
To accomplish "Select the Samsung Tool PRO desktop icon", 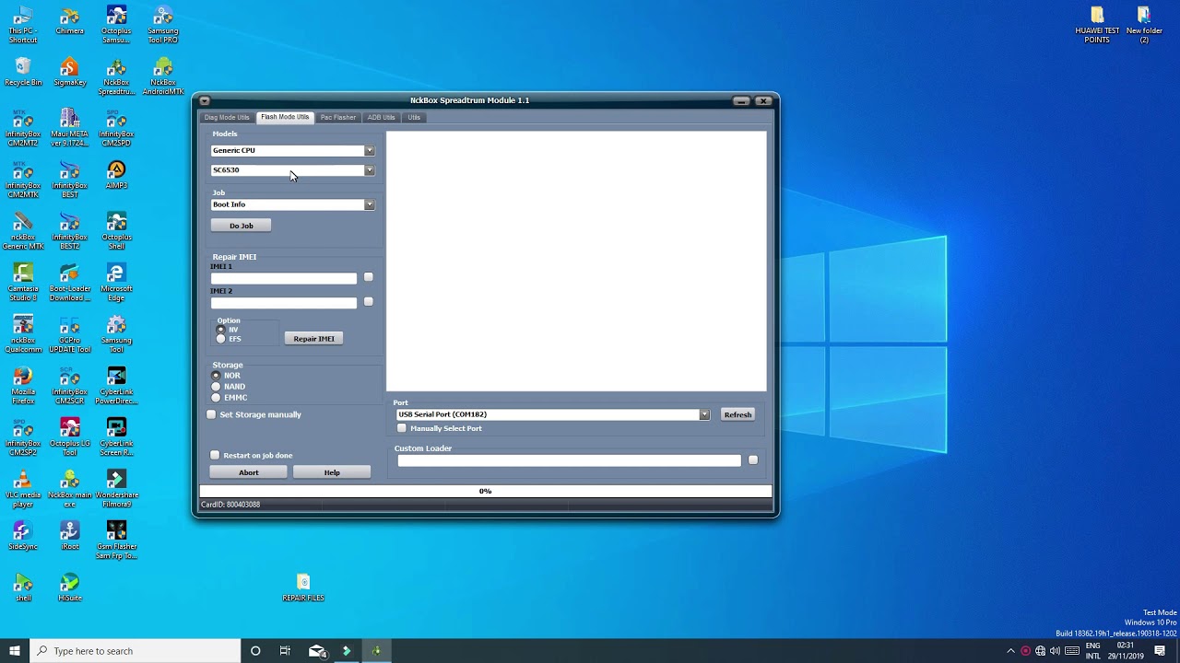I will (163, 25).
